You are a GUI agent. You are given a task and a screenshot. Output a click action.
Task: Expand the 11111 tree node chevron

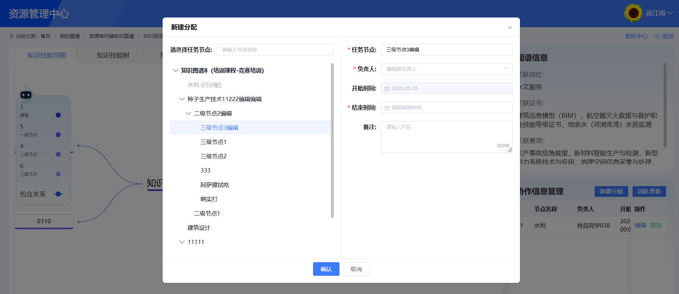182,242
